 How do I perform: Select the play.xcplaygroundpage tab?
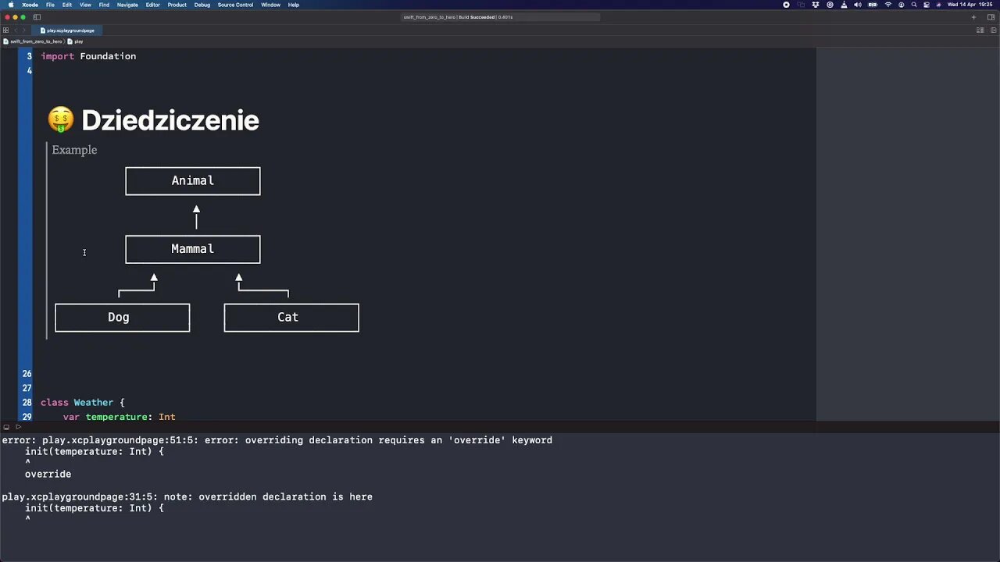click(67, 30)
